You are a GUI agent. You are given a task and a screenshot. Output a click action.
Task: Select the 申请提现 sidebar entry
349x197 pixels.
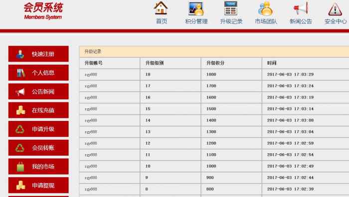click(38, 185)
